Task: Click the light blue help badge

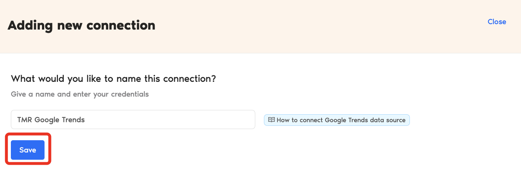Action: point(337,120)
